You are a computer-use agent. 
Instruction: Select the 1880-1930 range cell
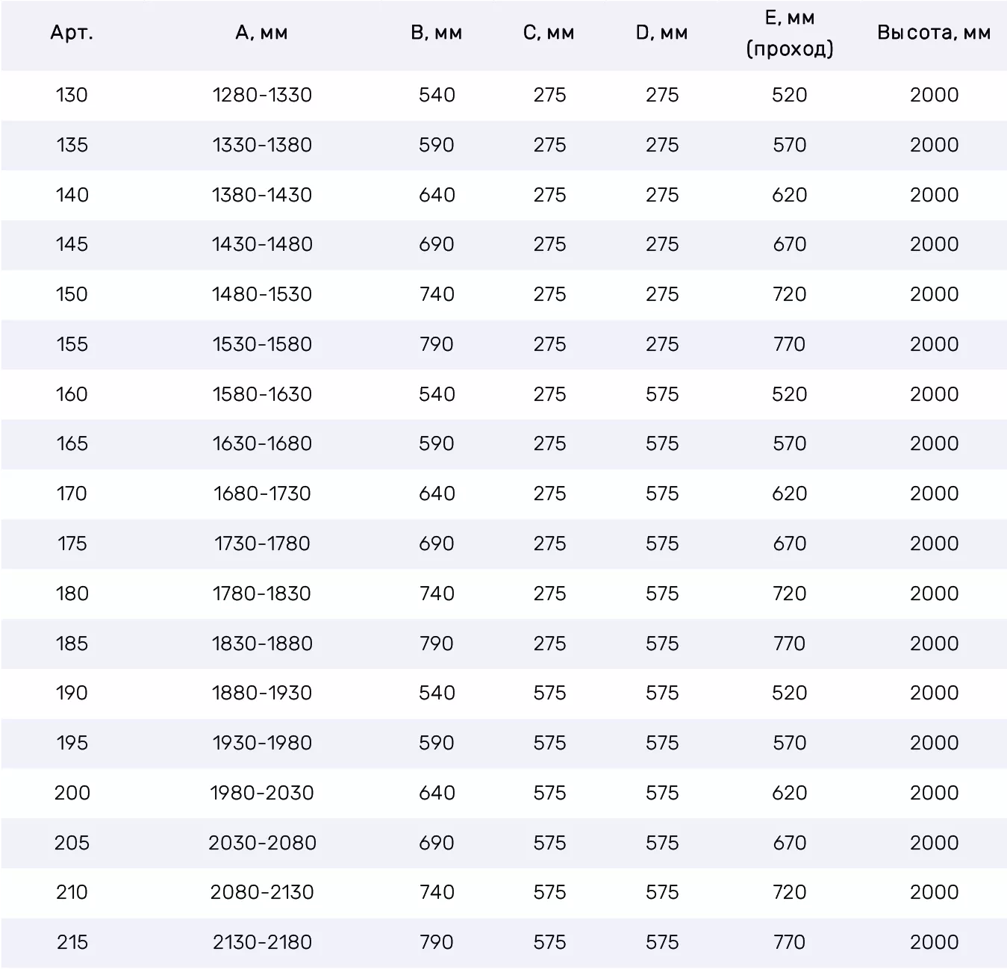tap(262, 693)
